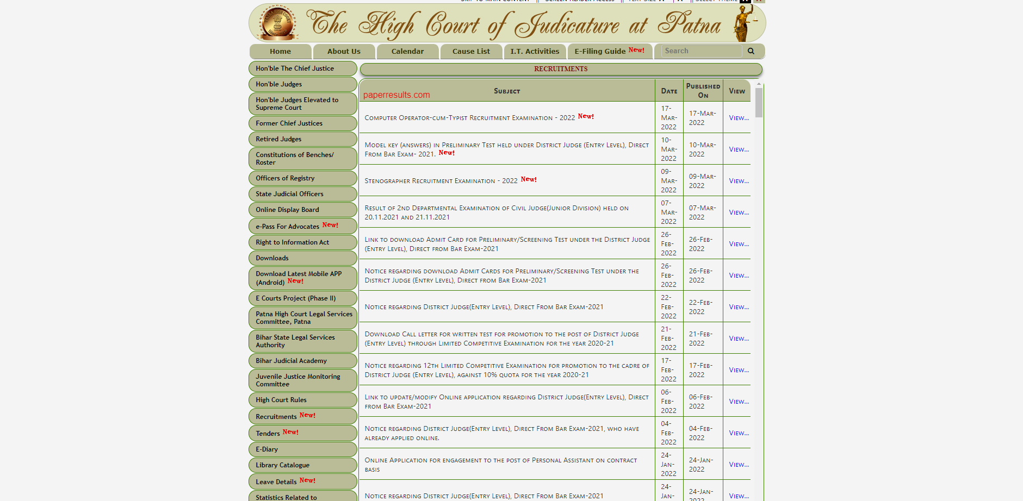The width and height of the screenshot is (1023, 501).
Task: Click the Recruitments section title bar
Action: [561, 69]
